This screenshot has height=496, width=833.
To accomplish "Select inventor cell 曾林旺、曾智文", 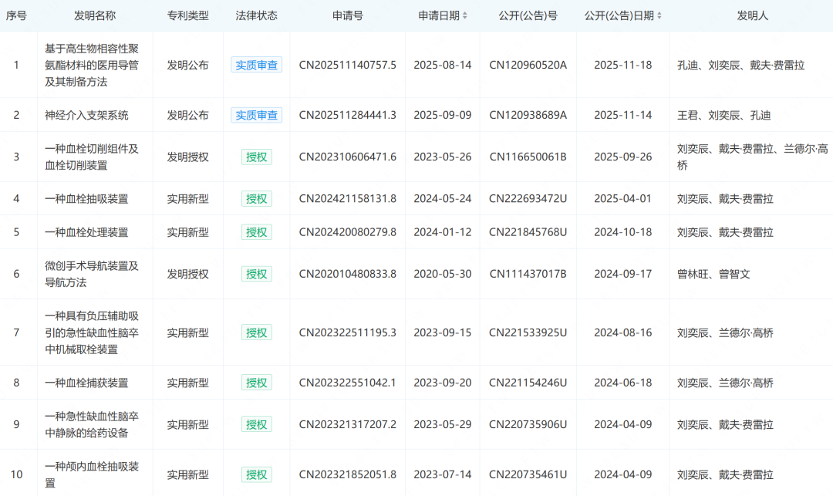I will [x=713, y=274].
